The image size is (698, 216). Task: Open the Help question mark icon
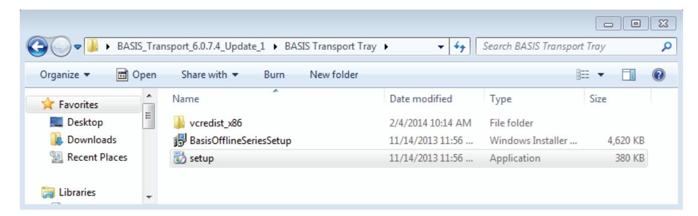658,75
